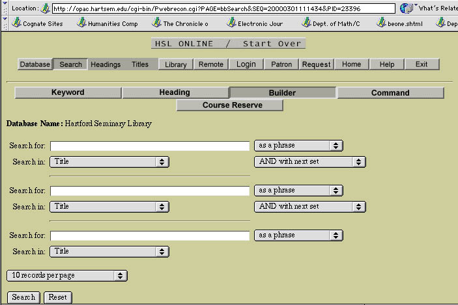Screen dimensions: 458x305
Task: Open the Patron page button
Action: coord(281,64)
